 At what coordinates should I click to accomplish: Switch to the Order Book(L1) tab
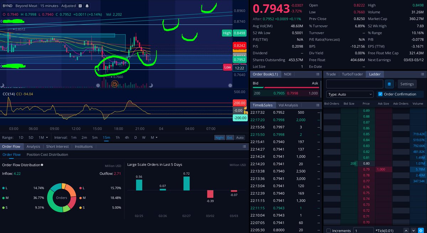[265, 74]
